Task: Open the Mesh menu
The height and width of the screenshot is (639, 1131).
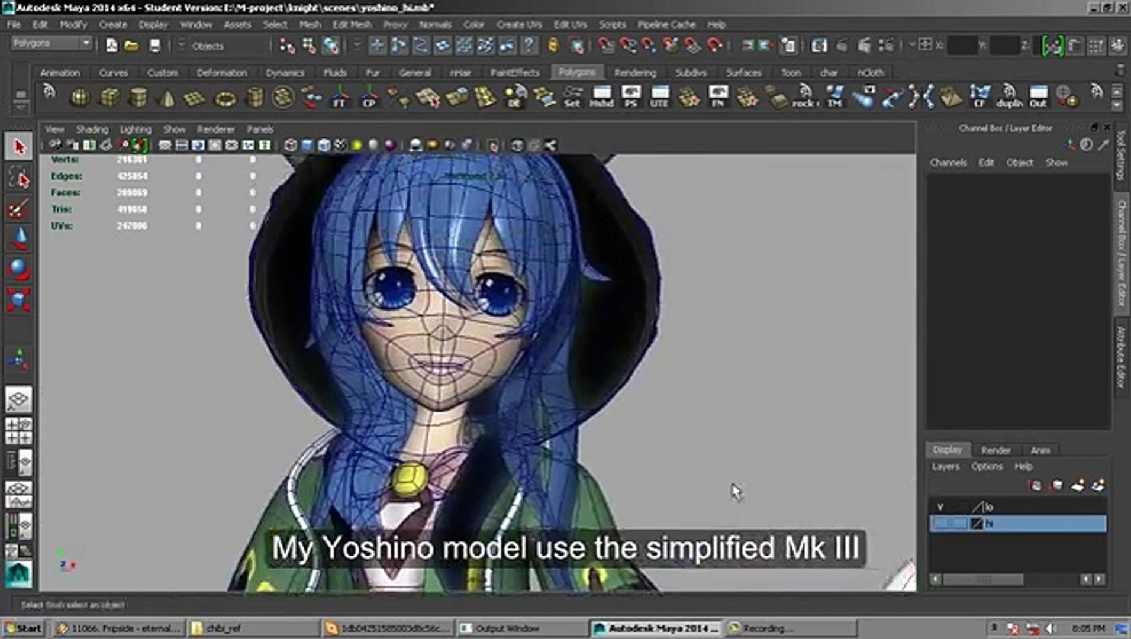Action: click(310, 24)
